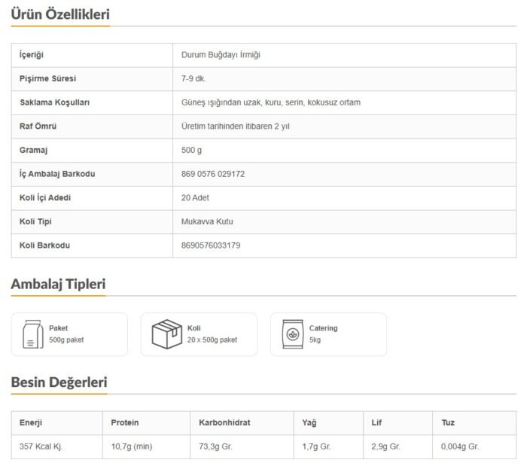Click the Raf Ömrü label
This screenshot has width=527, height=469.
[x=38, y=126]
